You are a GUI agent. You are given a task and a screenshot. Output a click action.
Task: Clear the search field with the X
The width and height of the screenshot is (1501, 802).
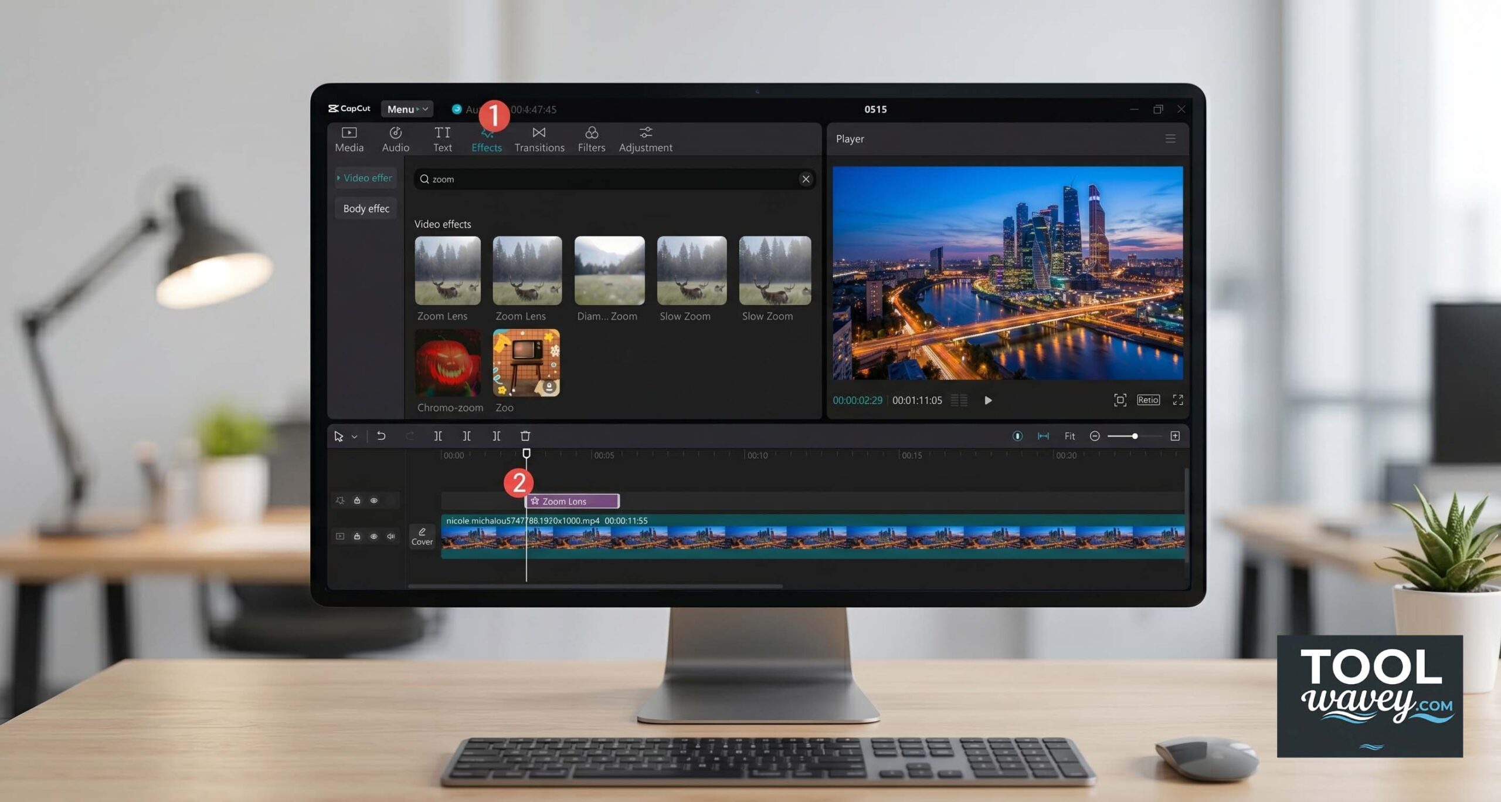[x=806, y=179]
